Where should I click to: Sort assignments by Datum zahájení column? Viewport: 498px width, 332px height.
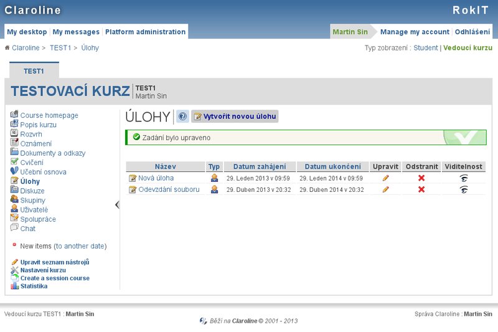tap(259, 167)
